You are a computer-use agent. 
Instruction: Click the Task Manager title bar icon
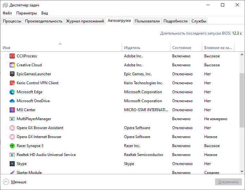click(5, 5)
